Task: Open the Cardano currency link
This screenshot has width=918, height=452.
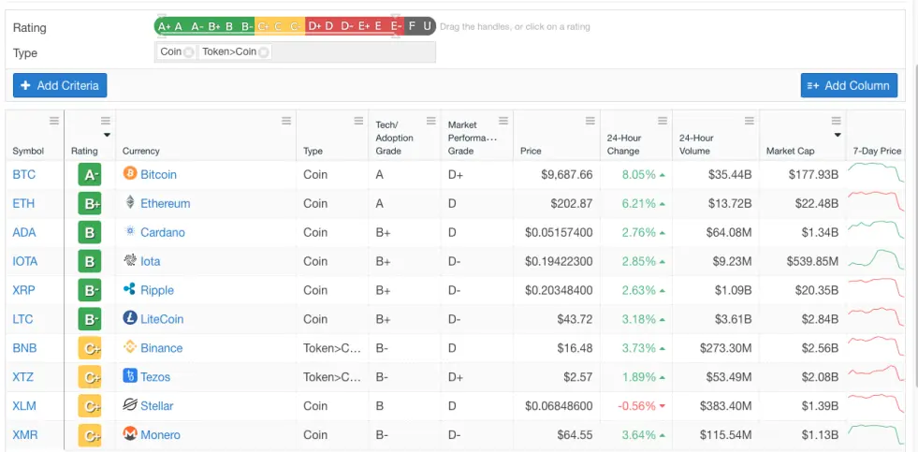Action: [x=163, y=232]
